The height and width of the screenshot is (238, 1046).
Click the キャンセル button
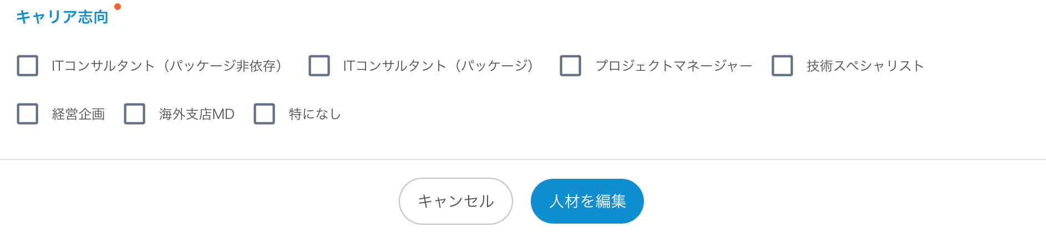pyautogui.click(x=455, y=201)
